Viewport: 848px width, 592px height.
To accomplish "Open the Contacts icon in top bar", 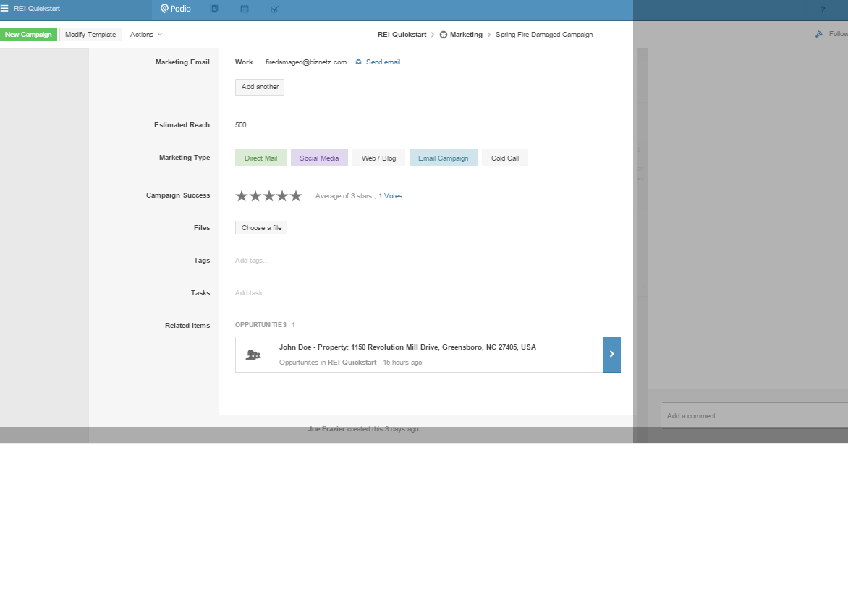I will 214,9.
